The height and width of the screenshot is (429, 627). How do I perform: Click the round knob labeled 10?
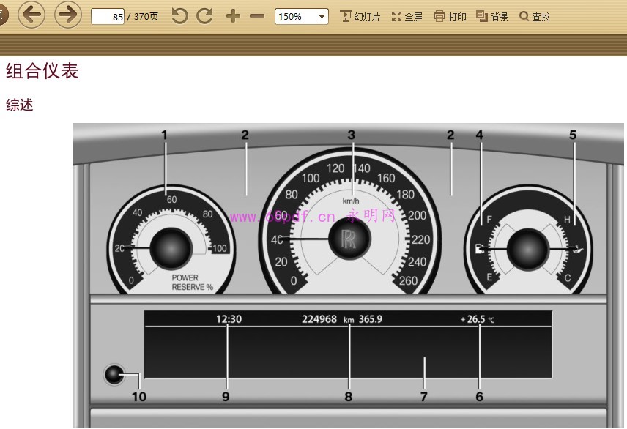pyautogui.click(x=114, y=375)
